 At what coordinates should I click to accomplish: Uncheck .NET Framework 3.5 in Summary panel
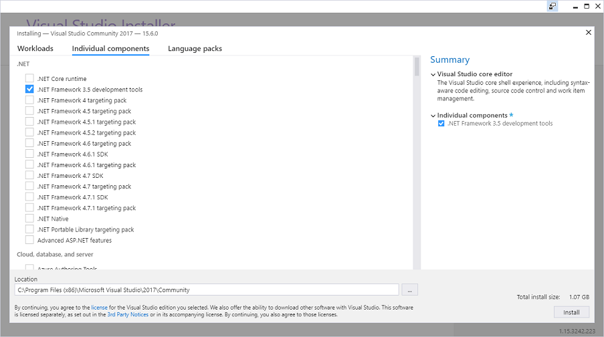click(441, 124)
